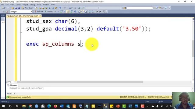Viewport: 195px width, 109px height.
Task: Click the Display Estimated Execution Plan icon
Action: (x=62, y=12)
